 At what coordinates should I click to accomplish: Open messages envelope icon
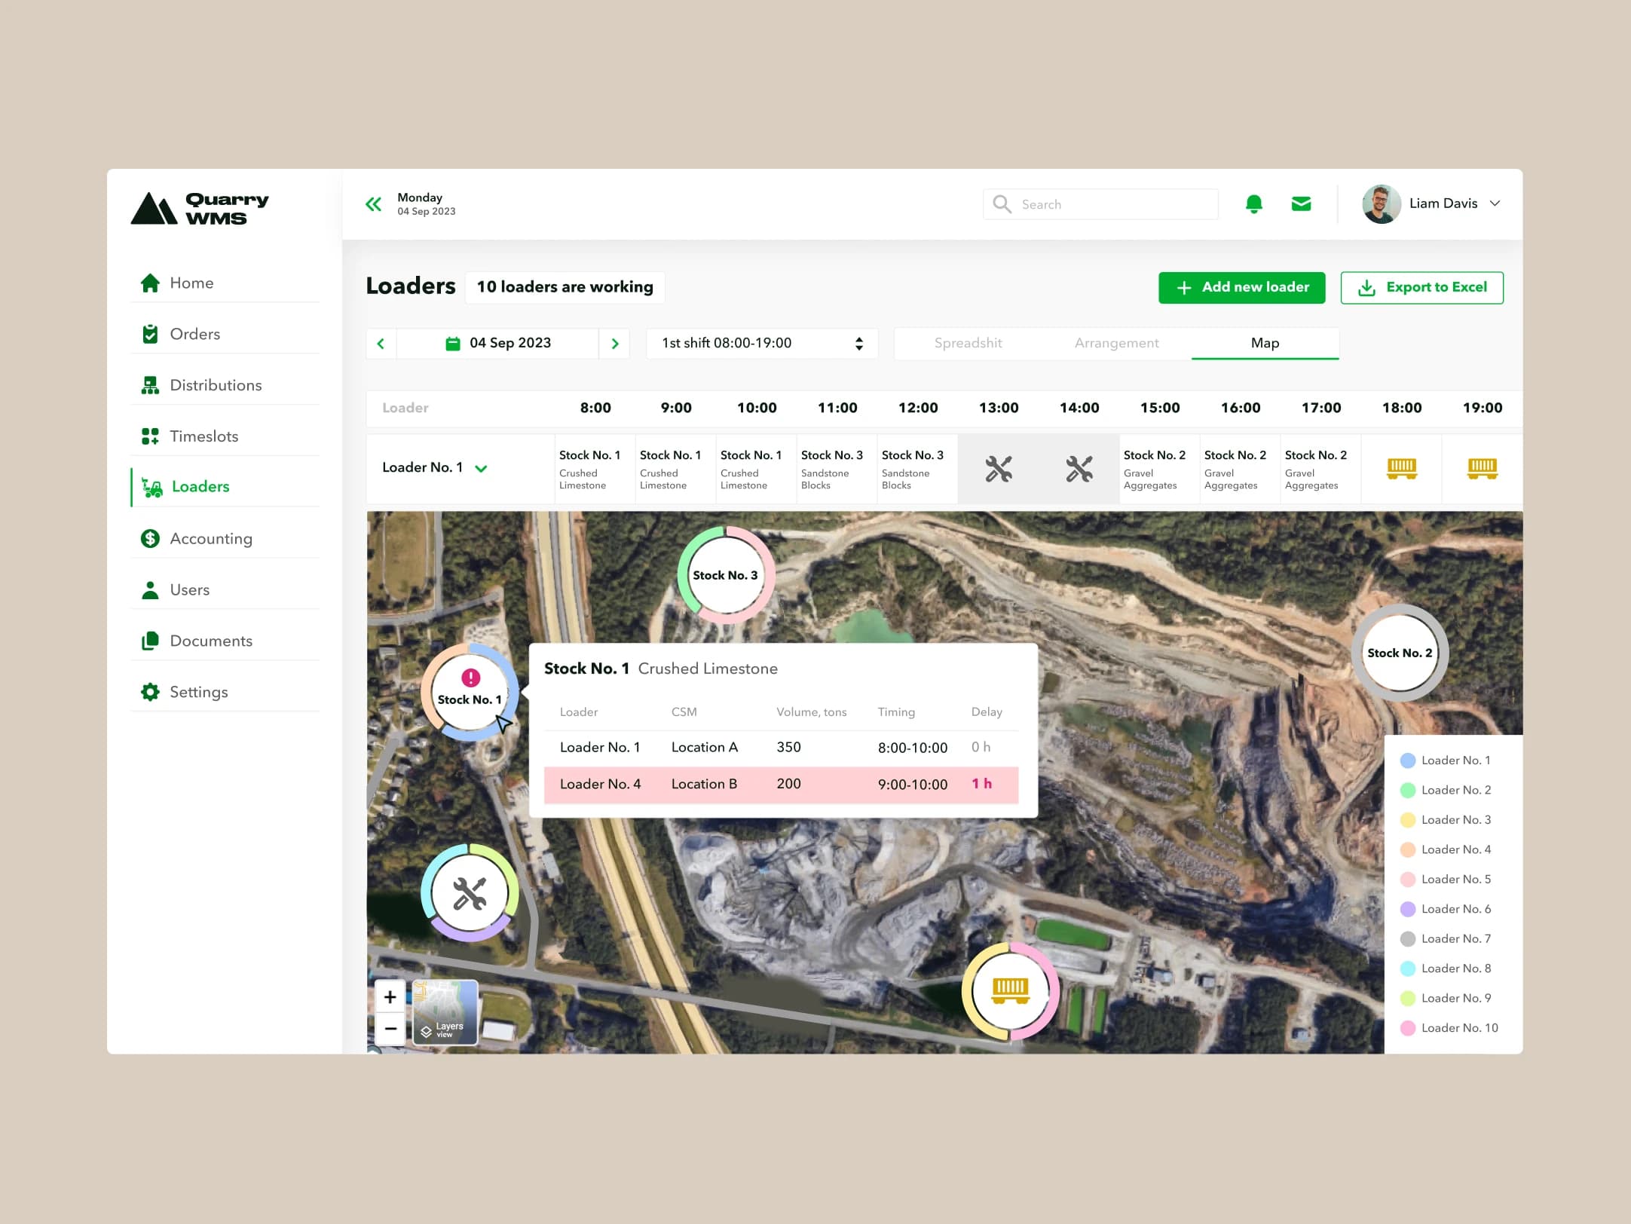(1301, 203)
